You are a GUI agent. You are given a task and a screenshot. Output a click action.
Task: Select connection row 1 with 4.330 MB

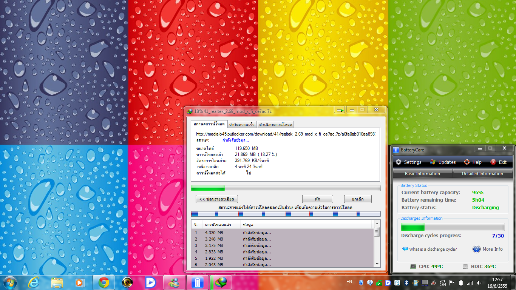coord(283,233)
